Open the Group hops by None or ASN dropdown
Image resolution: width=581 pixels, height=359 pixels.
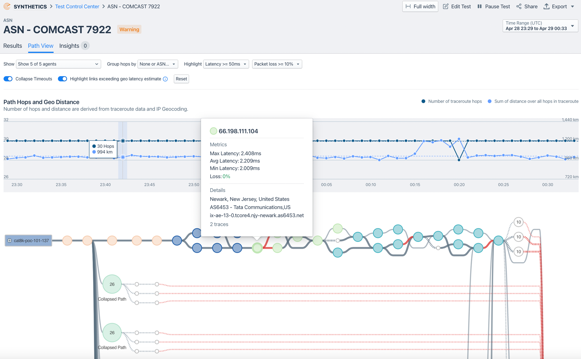pos(157,64)
